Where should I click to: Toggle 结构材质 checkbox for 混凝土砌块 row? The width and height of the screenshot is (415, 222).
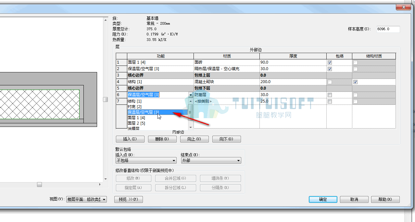click(x=356, y=82)
